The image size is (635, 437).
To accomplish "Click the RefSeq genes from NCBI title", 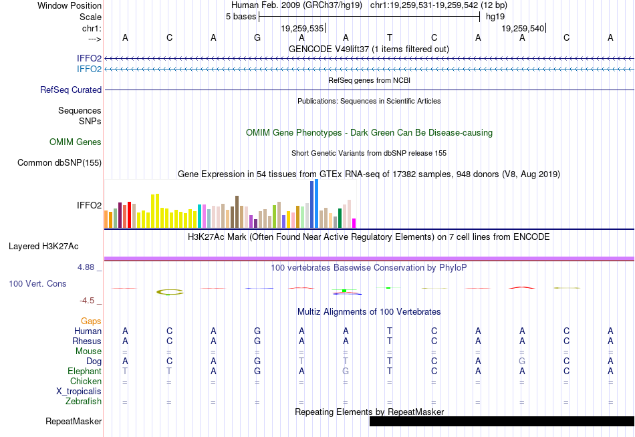I will pos(369,80).
